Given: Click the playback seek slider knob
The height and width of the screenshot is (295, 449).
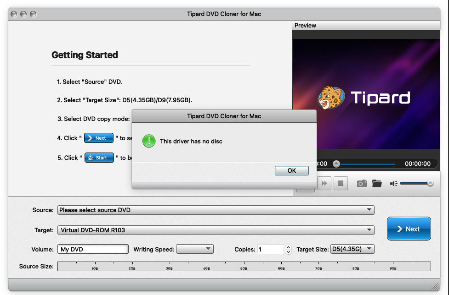Looking at the screenshot, I should pyautogui.click(x=336, y=164).
